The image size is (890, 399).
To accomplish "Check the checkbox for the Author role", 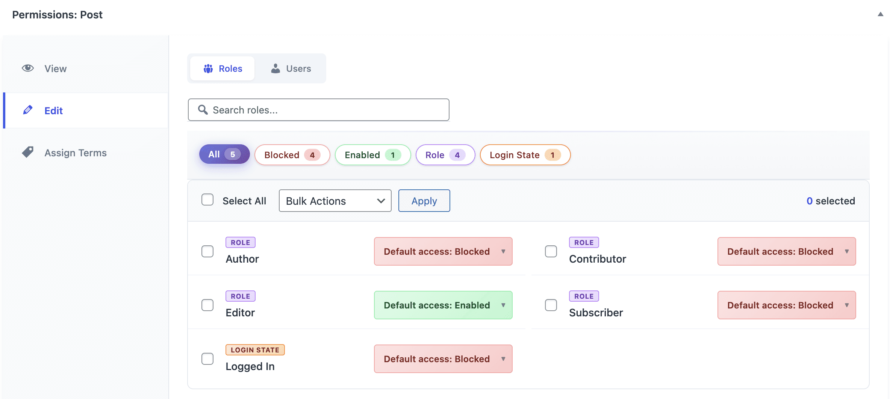I will point(207,251).
